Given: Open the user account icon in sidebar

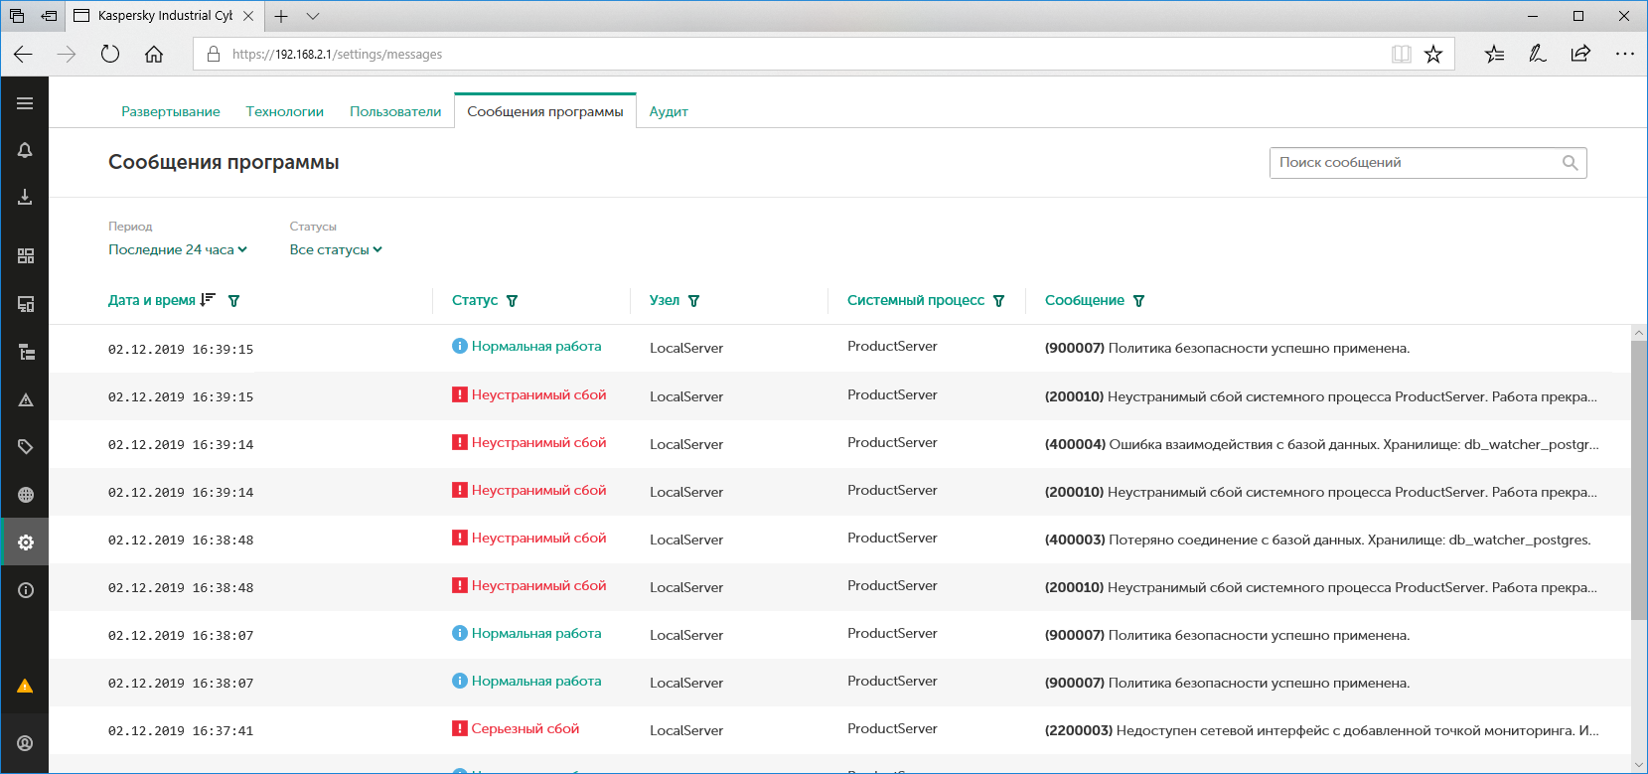Looking at the screenshot, I should [25, 743].
